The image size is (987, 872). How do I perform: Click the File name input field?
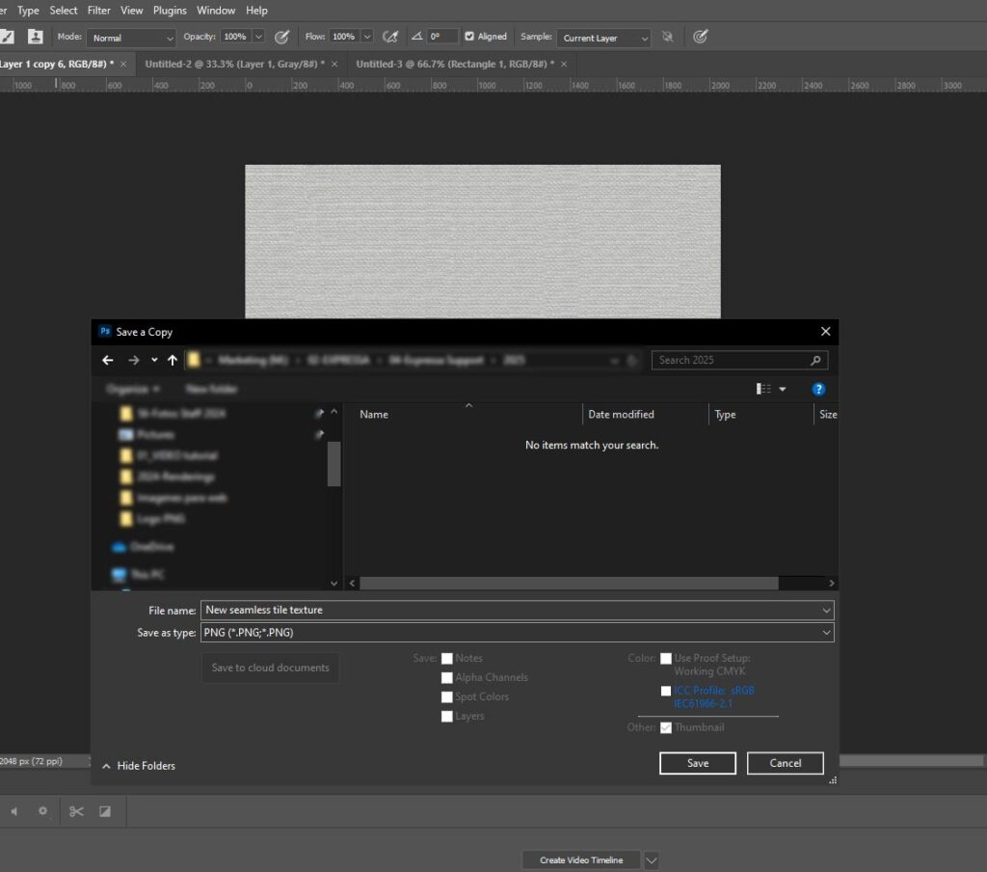(x=511, y=611)
